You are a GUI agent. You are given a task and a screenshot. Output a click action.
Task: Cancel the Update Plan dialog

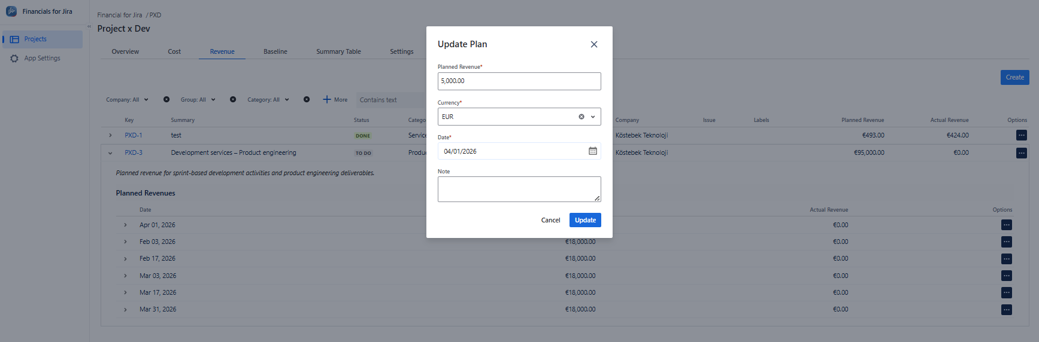[550, 220]
